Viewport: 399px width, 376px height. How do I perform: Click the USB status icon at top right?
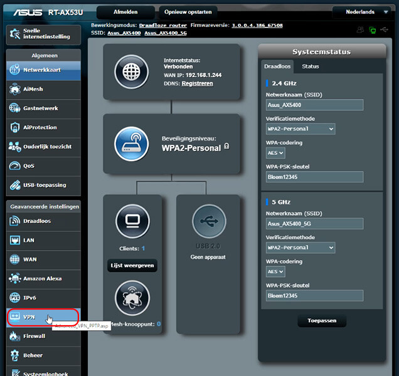point(384,29)
